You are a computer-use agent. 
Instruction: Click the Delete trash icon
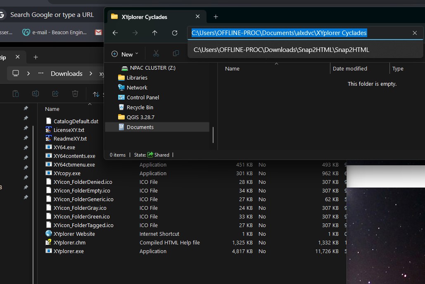coord(75,94)
